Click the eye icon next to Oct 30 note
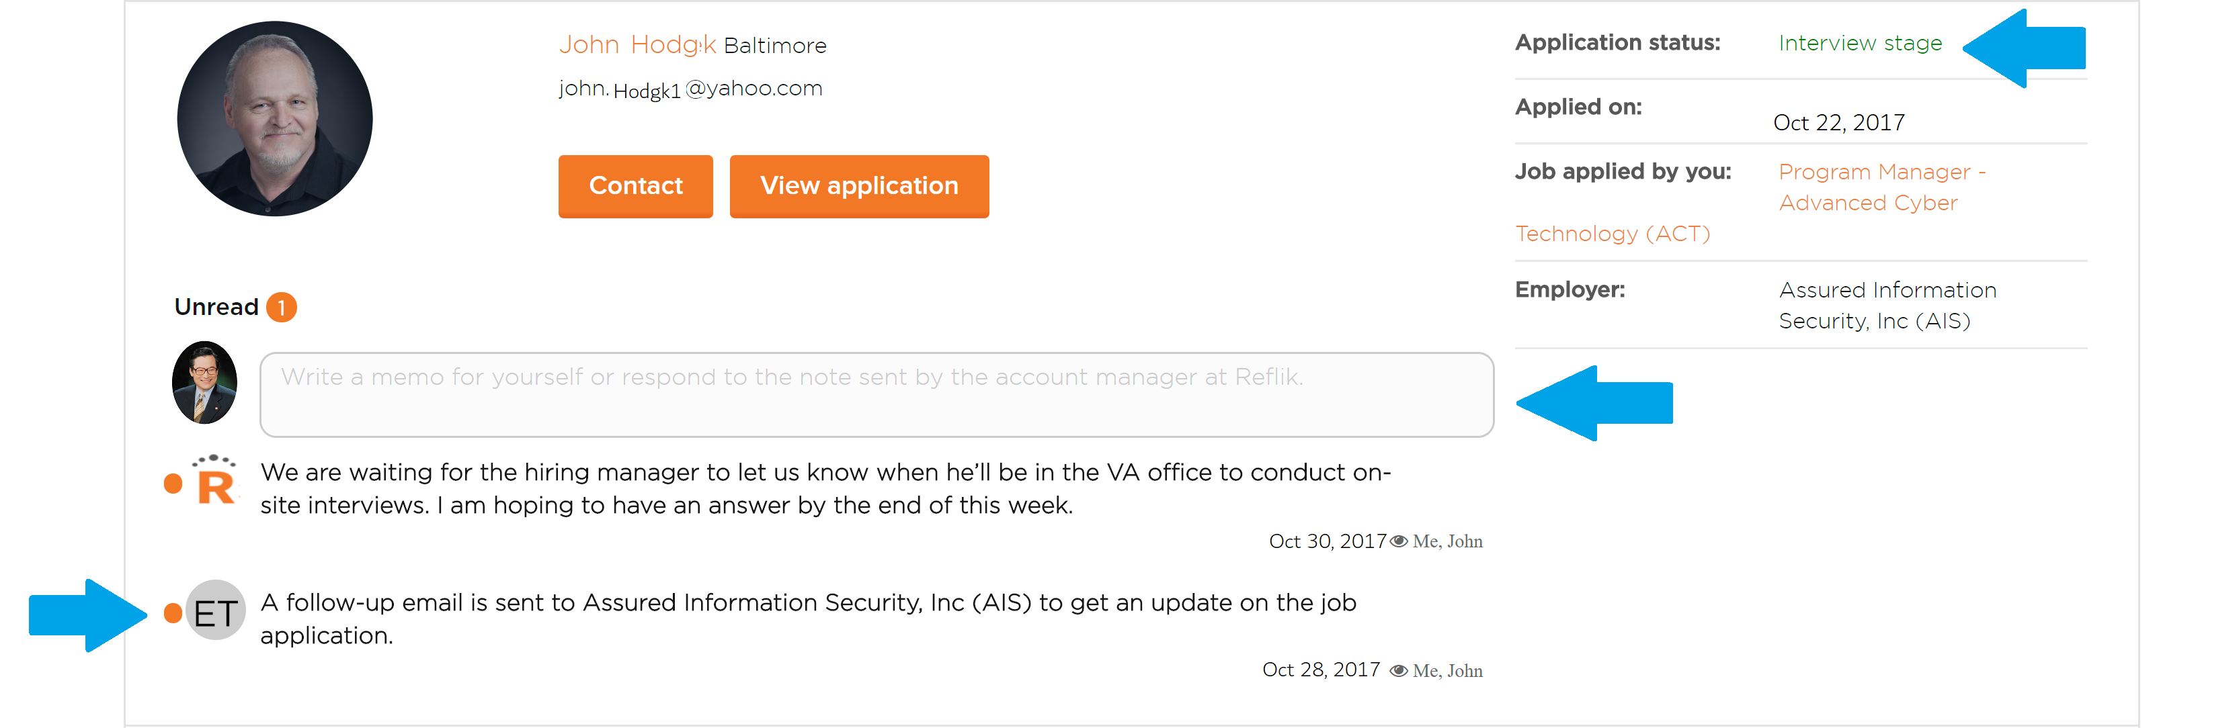 click(x=1398, y=541)
